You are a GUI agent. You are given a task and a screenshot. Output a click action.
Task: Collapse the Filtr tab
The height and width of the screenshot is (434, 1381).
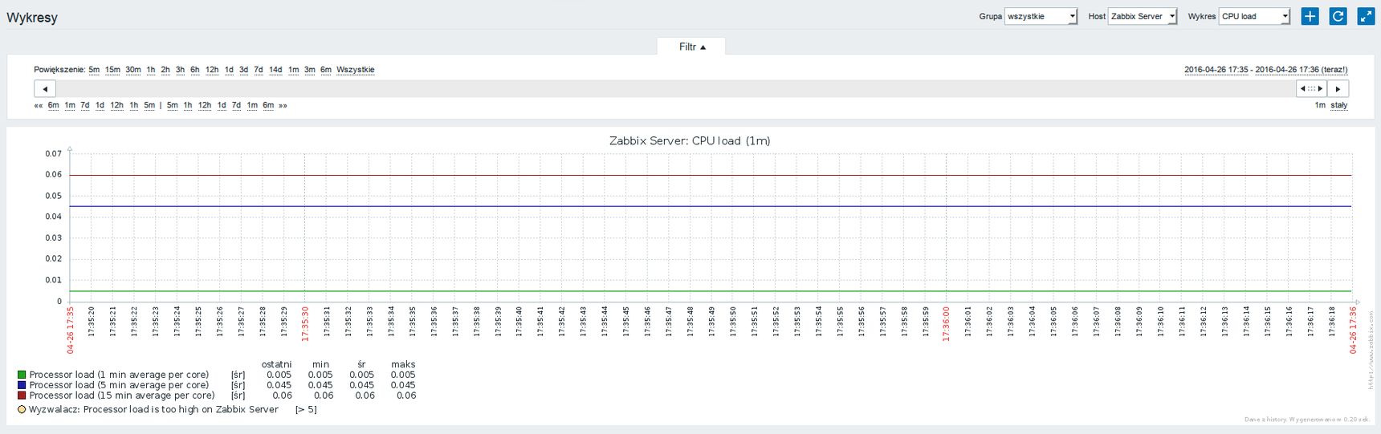tap(691, 47)
